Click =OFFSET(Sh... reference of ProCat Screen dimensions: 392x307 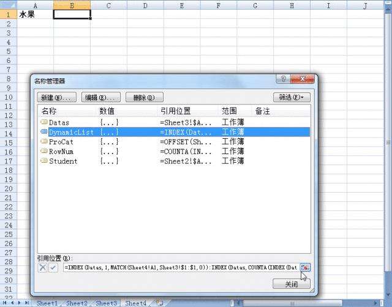tap(186, 142)
